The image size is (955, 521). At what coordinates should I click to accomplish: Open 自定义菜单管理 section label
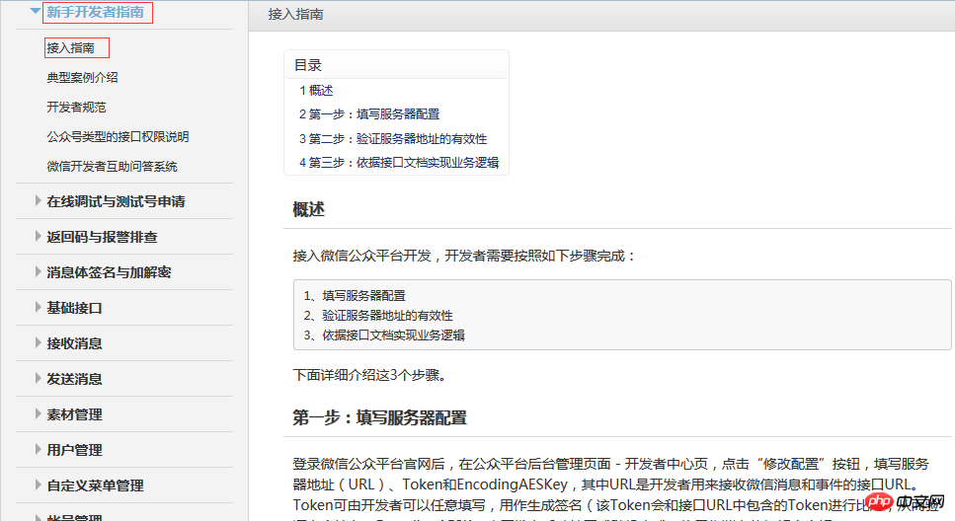[x=95, y=485]
